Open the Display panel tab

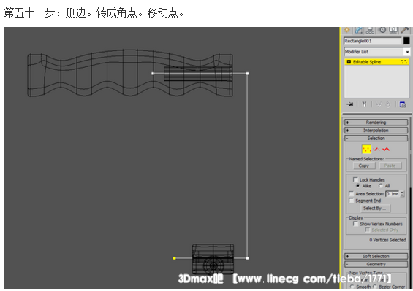click(393, 30)
